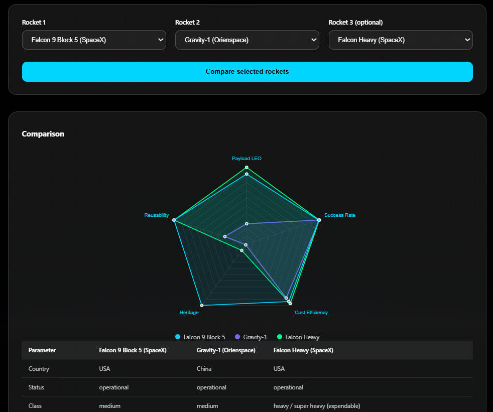Click the Country row label
The width and height of the screenshot is (493, 412).
[39, 369]
